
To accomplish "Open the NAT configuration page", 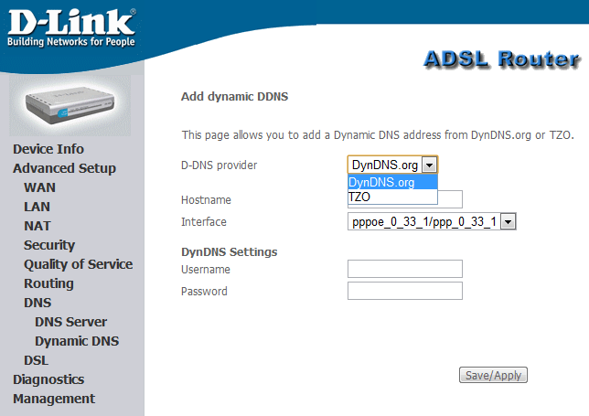I will tap(37, 226).
